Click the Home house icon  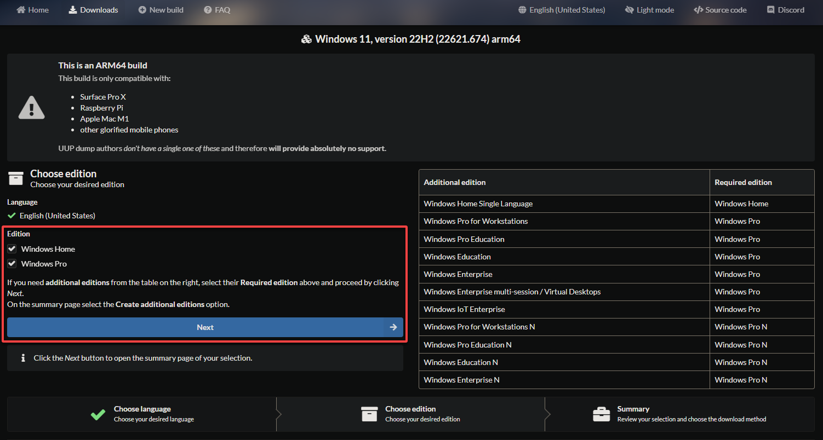[x=21, y=10]
